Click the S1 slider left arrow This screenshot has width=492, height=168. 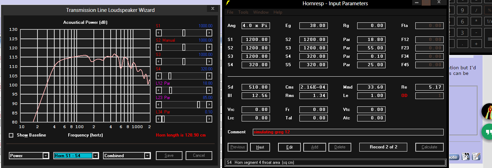159,33
